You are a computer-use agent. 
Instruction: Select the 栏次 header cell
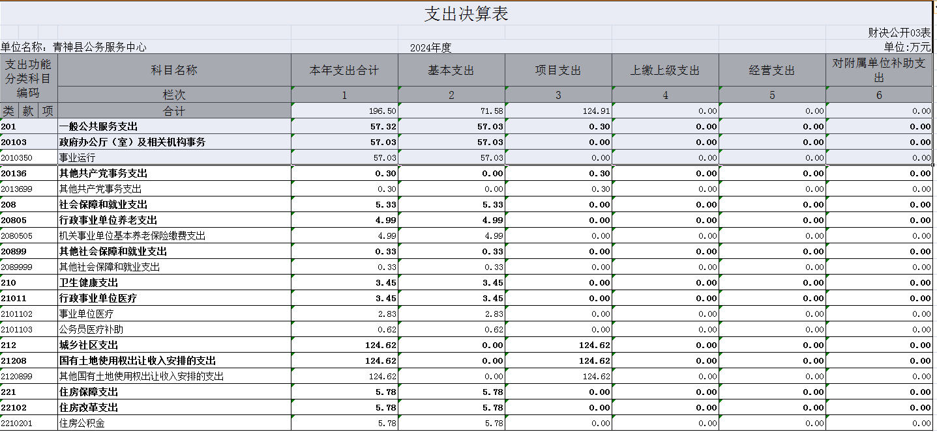click(x=174, y=95)
